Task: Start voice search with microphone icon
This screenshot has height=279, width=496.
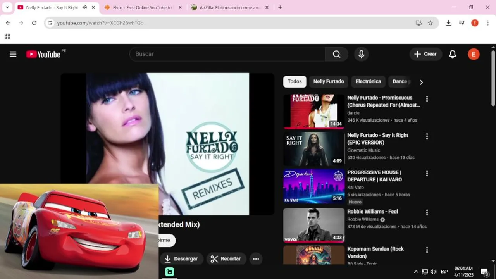Action: tap(361, 54)
